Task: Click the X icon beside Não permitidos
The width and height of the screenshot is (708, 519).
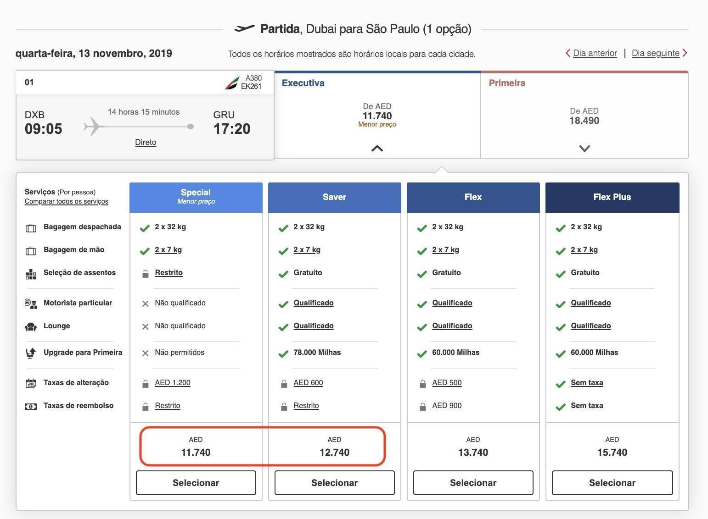Action: tap(145, 353)
